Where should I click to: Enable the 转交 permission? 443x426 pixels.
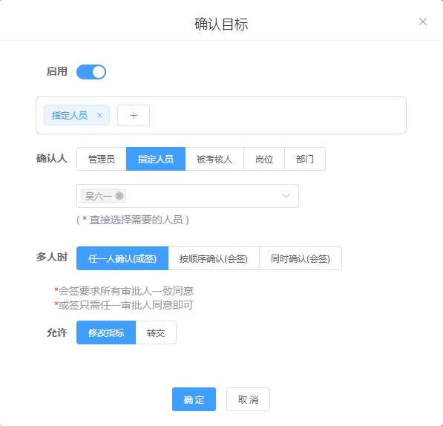click(x=156, y=332)
